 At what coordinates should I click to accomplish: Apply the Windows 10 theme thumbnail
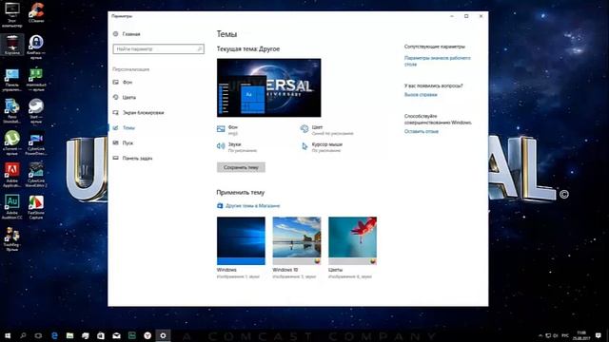tap(297, 240)
